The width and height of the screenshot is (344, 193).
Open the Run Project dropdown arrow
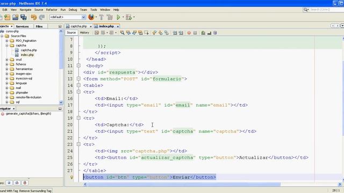(123, 17)
